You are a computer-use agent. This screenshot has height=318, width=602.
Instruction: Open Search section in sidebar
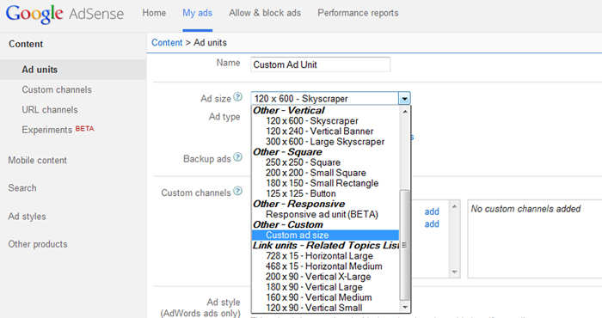pyautogui.click(x=22, y=188)
